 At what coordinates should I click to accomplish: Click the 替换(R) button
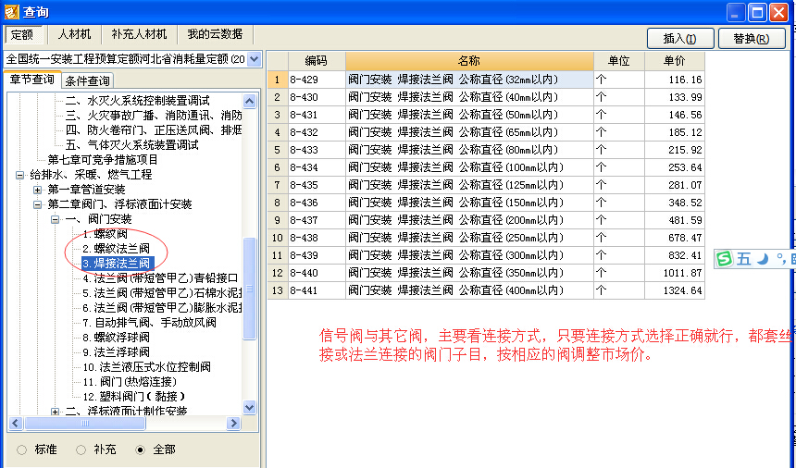(752, 39)
